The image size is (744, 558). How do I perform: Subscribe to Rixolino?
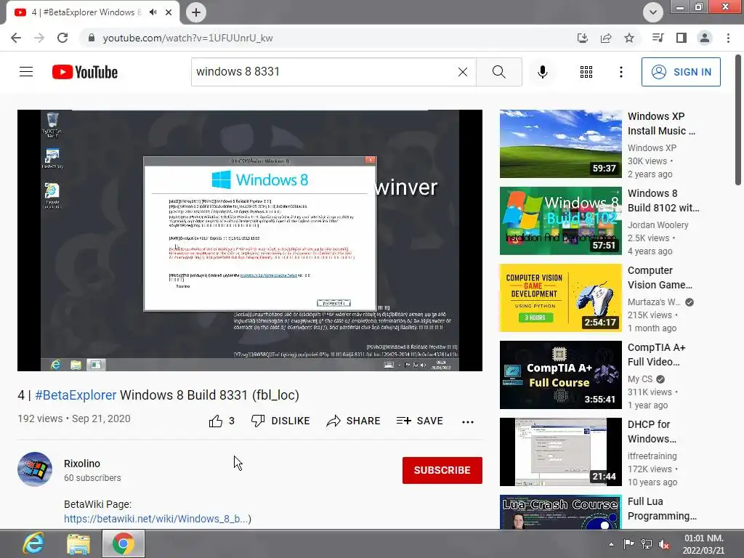pyautogui.click(x=442, y=470)
